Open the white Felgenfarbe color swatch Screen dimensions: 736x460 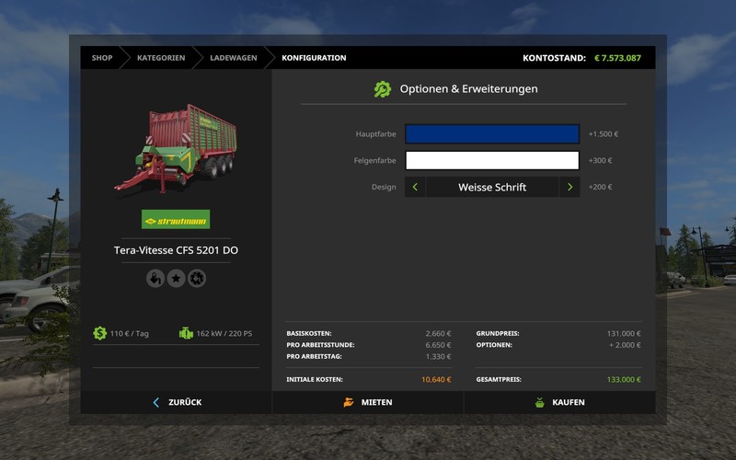click(492, 160)
